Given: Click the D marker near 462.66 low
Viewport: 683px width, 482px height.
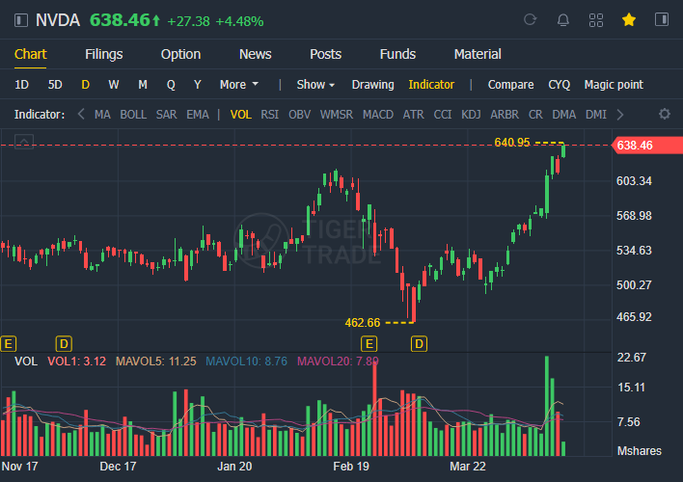Looking at the screenshot, I should tap(419, 344).
